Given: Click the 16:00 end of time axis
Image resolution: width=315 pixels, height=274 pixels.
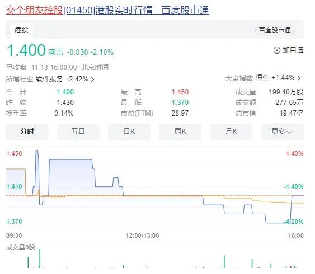Looking at the screenshot, I should pyautogui.click(x=296, y=235).
